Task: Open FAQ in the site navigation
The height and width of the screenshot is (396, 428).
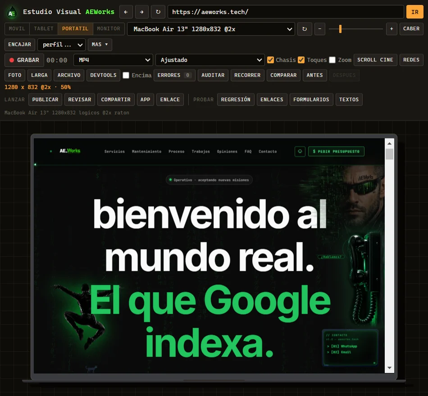Action: pyautogui.click(x=248, y=152)
